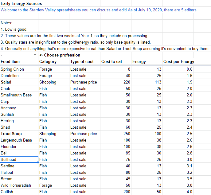Image resolution: width=211 pixels, height=195 pixels.
Task: Select the 'Category' column header cell
Action: point(48,61)
